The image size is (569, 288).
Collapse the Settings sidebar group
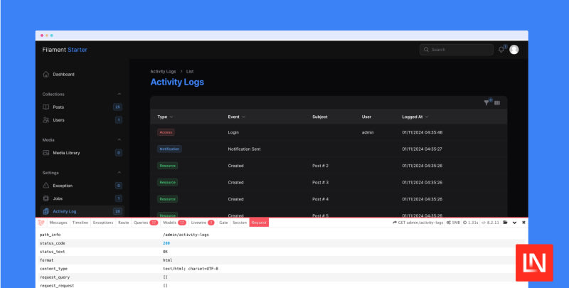pyautogui.click(x=119, y=172)
